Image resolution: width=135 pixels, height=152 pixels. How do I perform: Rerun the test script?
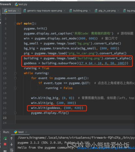tap(5, 138)
